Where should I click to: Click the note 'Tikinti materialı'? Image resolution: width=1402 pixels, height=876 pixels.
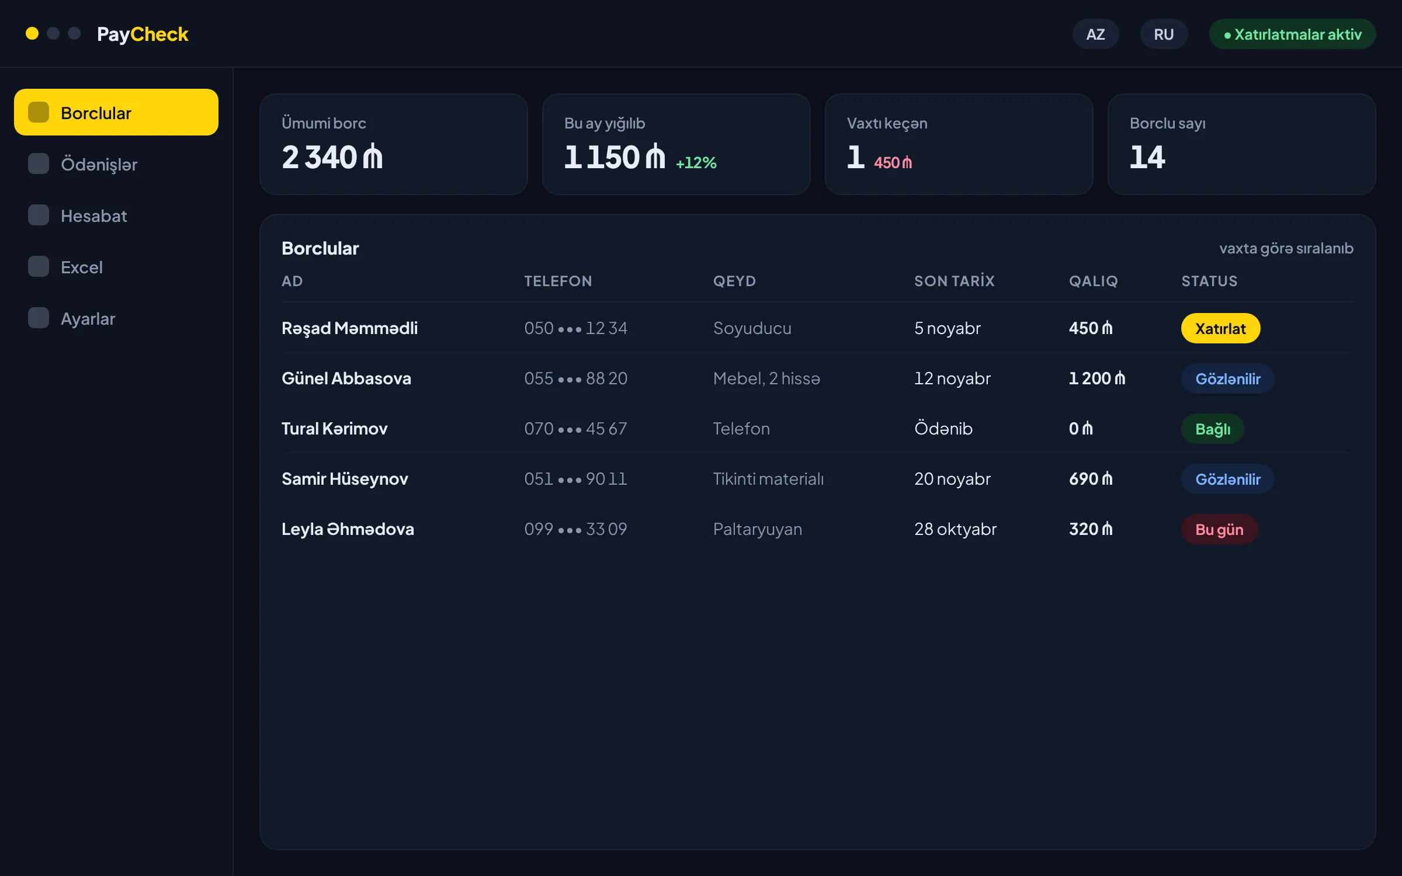click(x=768, y=479)
